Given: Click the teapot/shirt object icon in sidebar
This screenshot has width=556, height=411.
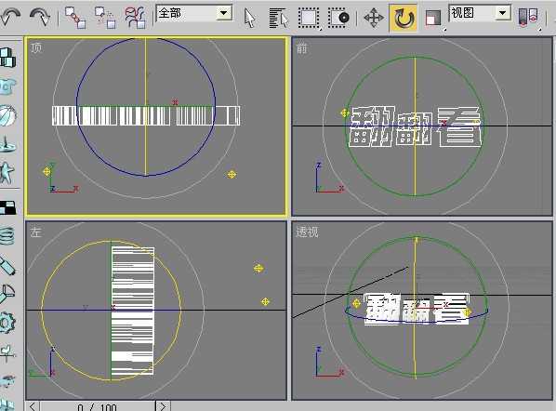Looking at the screenshot, I should pyautogui.click(x=7, y=86).
